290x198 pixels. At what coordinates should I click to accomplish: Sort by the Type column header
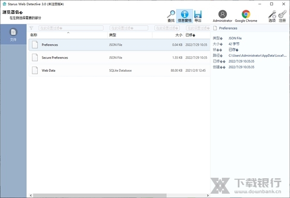pos(130,35)
